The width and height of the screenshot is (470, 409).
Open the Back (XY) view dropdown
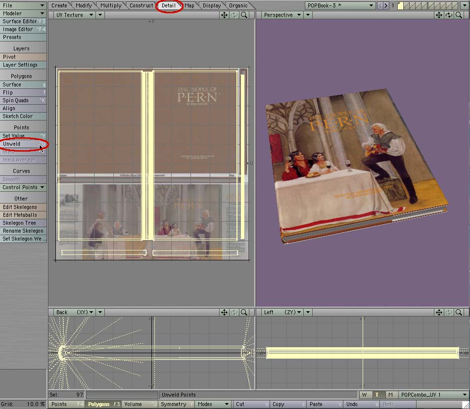point(75,312)
